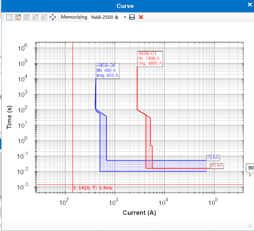The height and width of the screenshot is (231, 254).
Task: Click the add lightning fault icon
Action: (35, 17)
